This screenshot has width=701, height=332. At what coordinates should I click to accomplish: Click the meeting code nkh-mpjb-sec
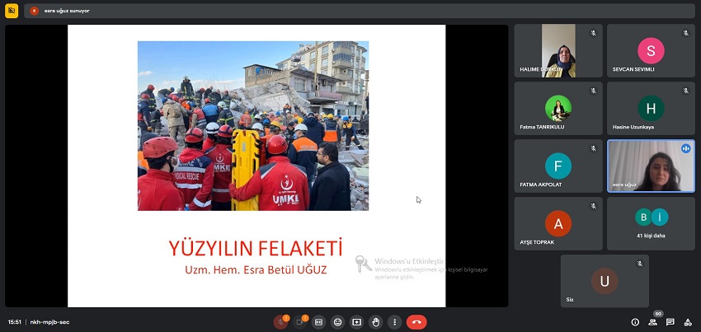click(49, 322)
